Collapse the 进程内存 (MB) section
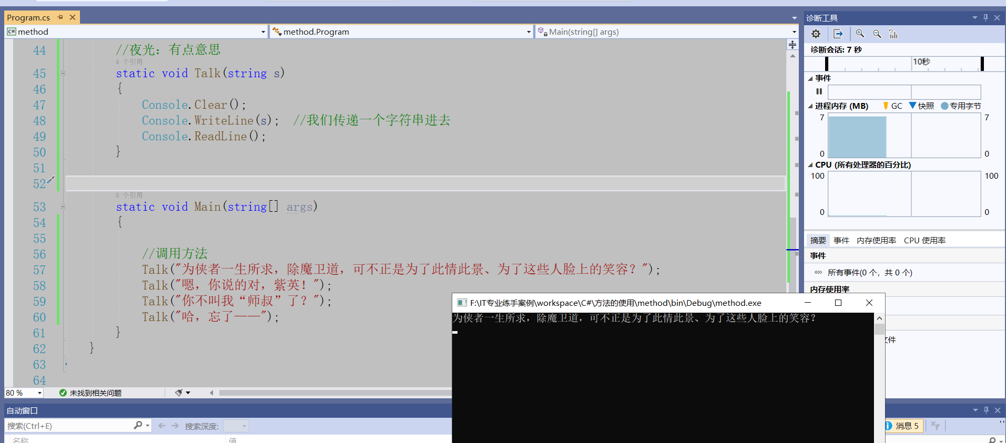Viewport: 1006px width, 443px height. pyautogui.click(x=810, y=106)
